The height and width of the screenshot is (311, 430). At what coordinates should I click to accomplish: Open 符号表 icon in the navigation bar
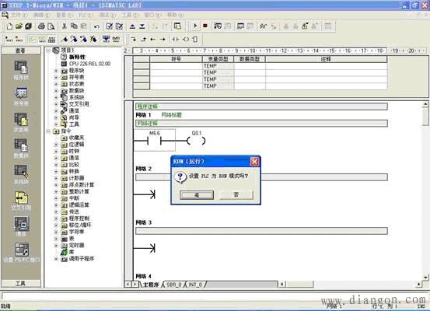coord(21,96)
